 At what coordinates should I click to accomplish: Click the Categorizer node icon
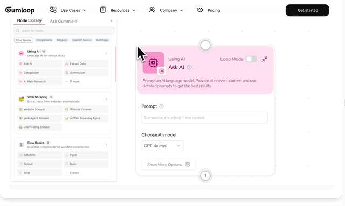[20, 73]
